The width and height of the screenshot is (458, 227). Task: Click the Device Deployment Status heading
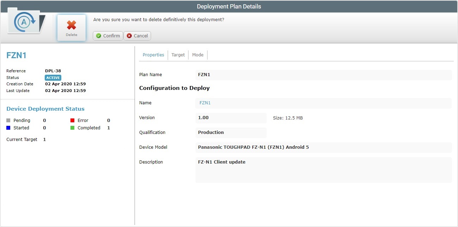coord(45,109)
